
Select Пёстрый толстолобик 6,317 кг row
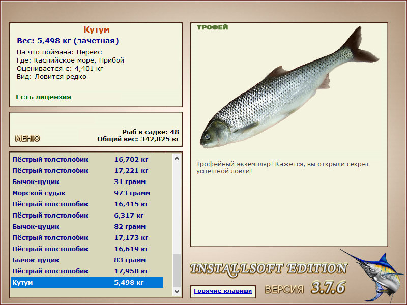click(87, 215)
